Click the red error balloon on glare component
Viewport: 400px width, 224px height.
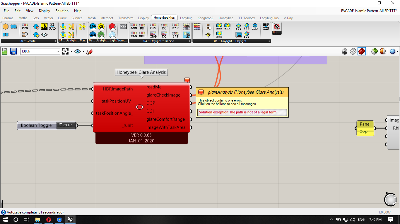[x=187, y=80]
